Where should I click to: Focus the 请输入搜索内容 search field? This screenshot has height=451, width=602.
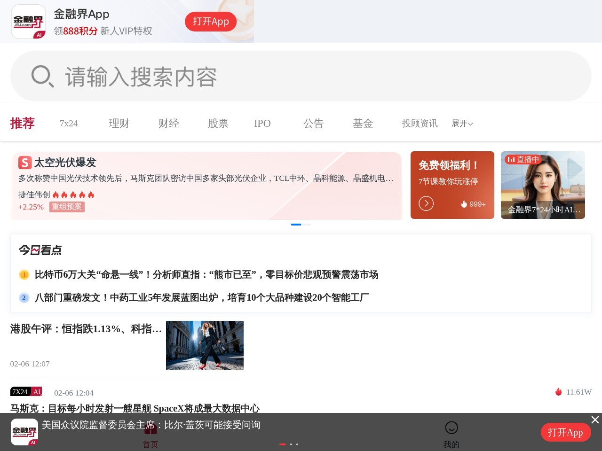point(301,76)
